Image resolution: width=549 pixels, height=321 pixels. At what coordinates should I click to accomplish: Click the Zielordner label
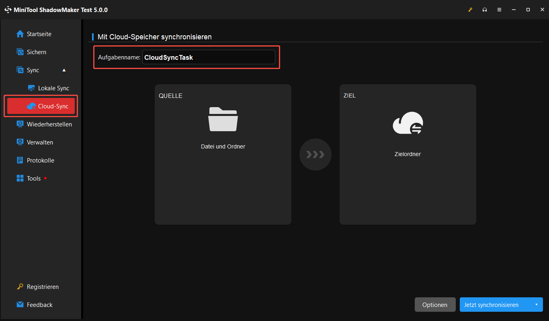(408, 154)
